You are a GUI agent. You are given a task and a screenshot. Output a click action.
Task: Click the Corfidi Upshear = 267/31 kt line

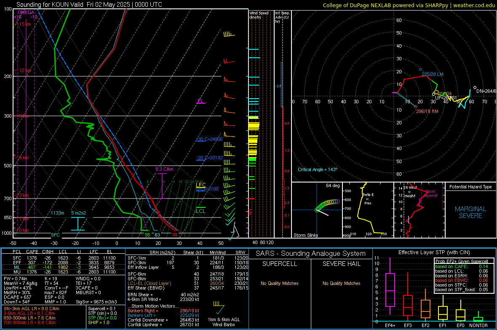(163, 325)
